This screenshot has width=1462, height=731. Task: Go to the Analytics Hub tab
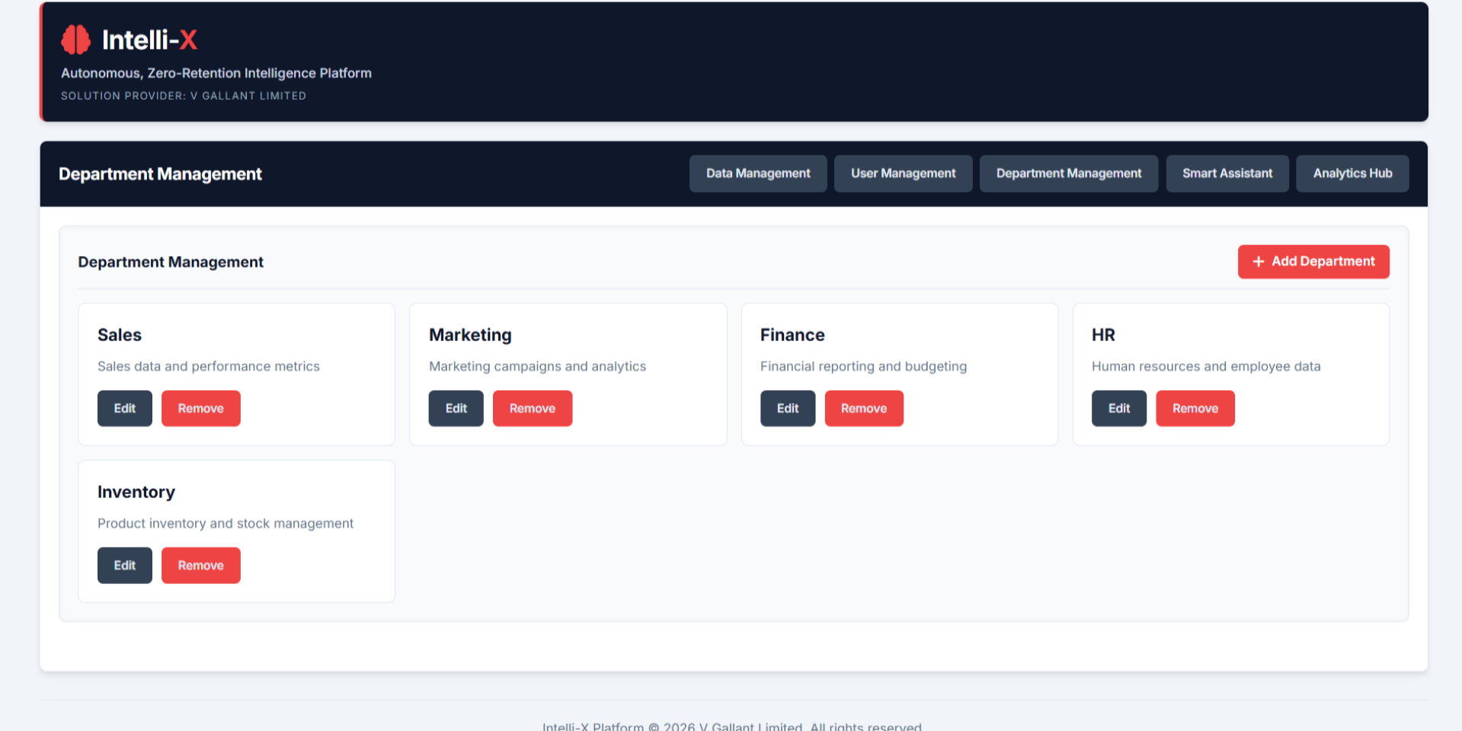point(1352,174)
